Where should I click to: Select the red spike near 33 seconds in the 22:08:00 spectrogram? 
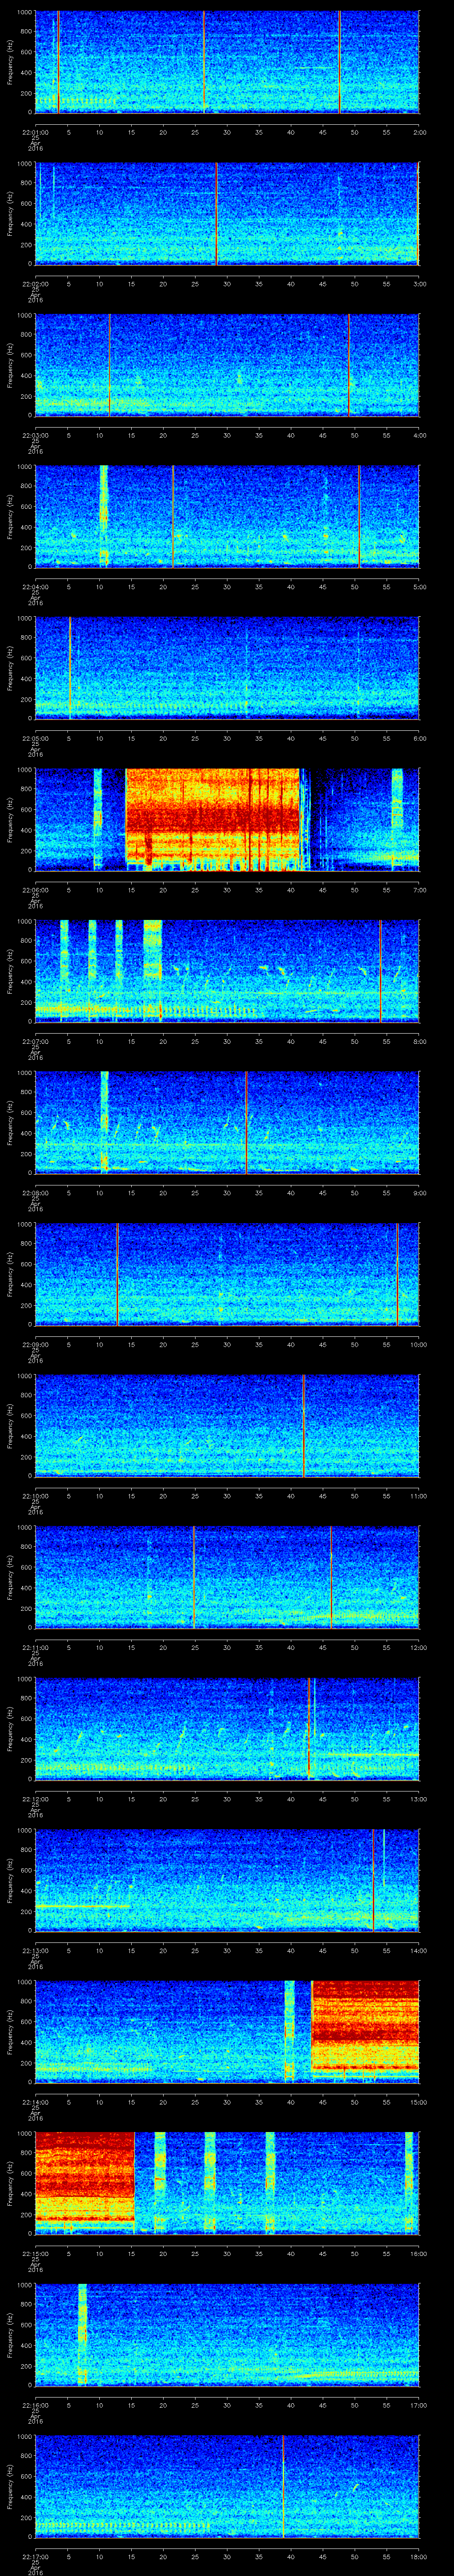246,1122
